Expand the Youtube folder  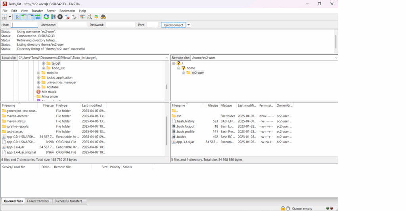point(38,87)
